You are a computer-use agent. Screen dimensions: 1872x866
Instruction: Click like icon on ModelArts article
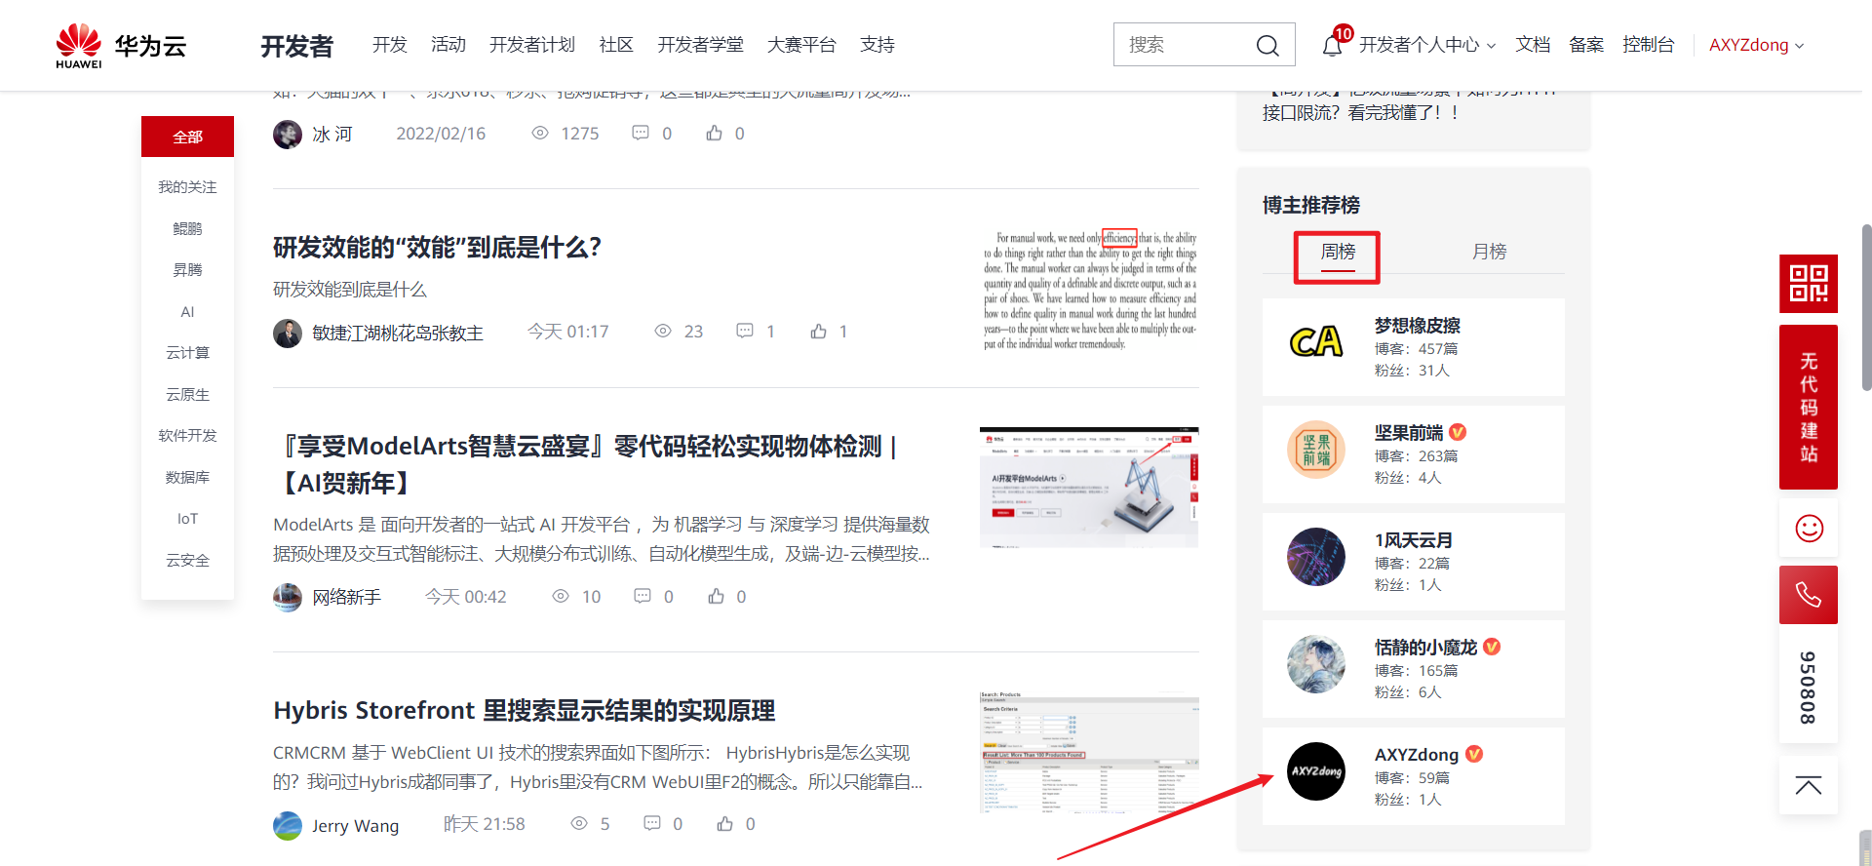tap(717, 596)
